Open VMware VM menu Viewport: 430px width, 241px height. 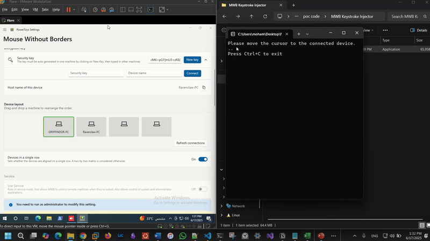pyautogui.click(x=35, y=9)
